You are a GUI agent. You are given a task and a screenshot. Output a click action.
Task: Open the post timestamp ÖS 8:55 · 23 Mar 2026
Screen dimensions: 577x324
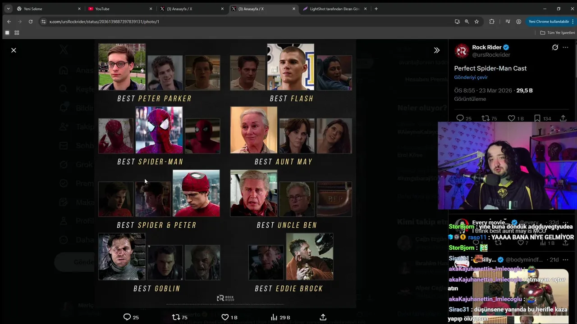(483, 90)
